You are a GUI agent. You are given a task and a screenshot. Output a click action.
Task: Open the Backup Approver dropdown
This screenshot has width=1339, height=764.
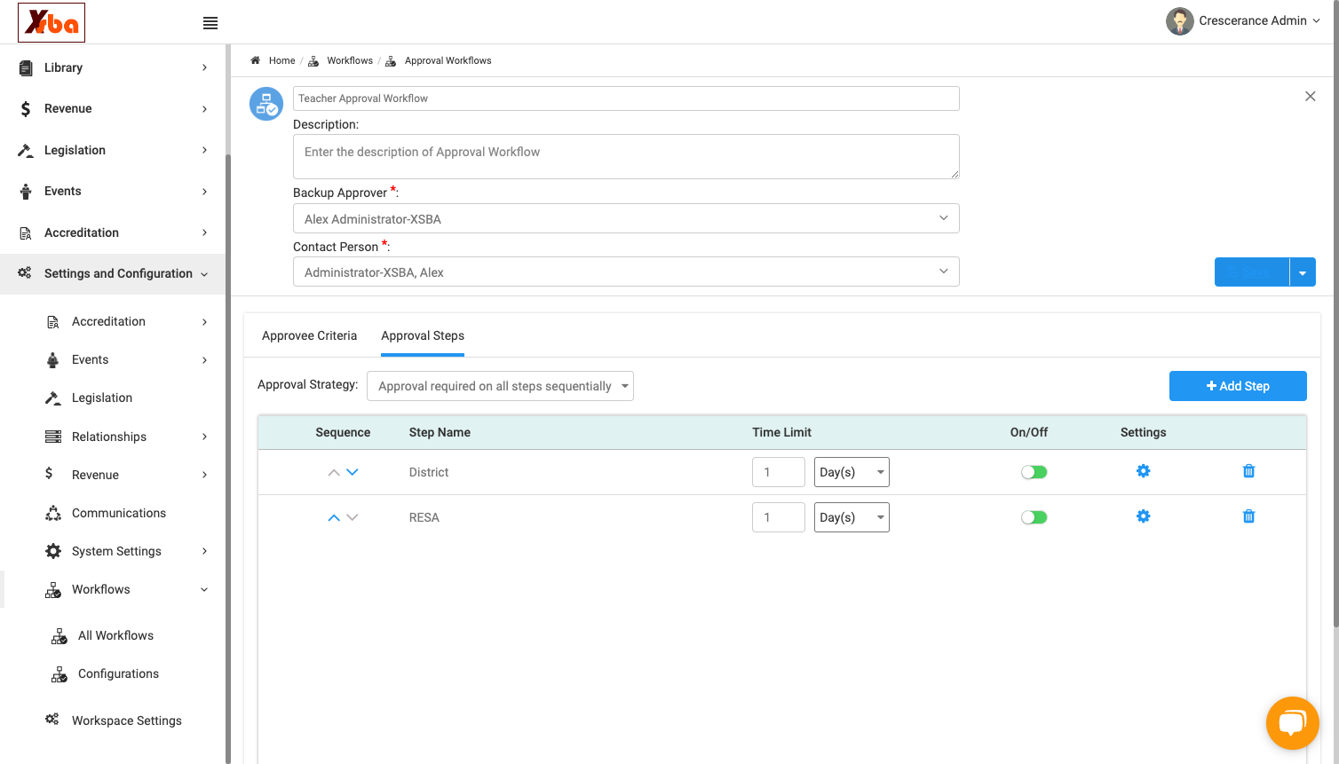[626, 218]
